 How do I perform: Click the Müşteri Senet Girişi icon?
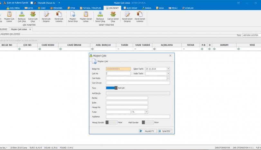pyautogui.click(x=73, y=16)
